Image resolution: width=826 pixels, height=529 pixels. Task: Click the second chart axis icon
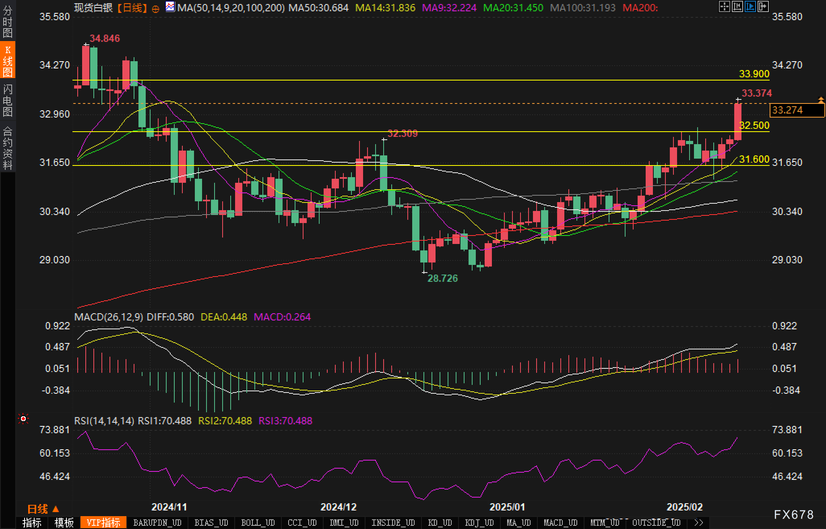(x=737, y=6)
